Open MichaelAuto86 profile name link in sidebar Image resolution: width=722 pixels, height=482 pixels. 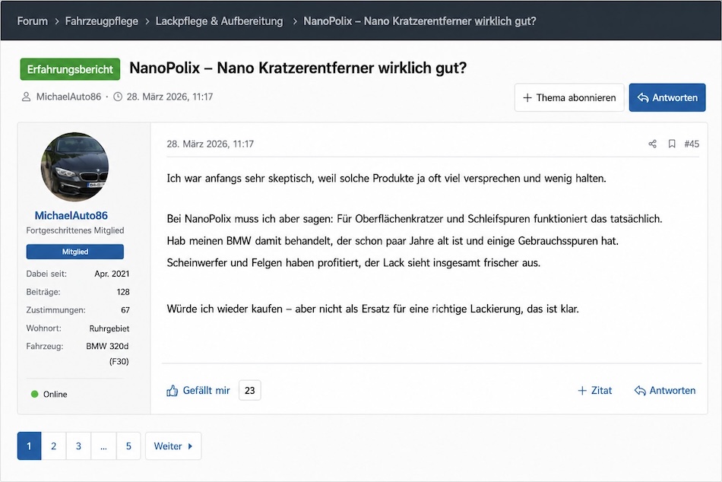[x=71, y=216]
